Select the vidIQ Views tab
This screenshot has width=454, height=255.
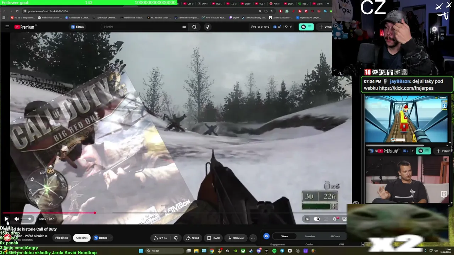(284, 236)
